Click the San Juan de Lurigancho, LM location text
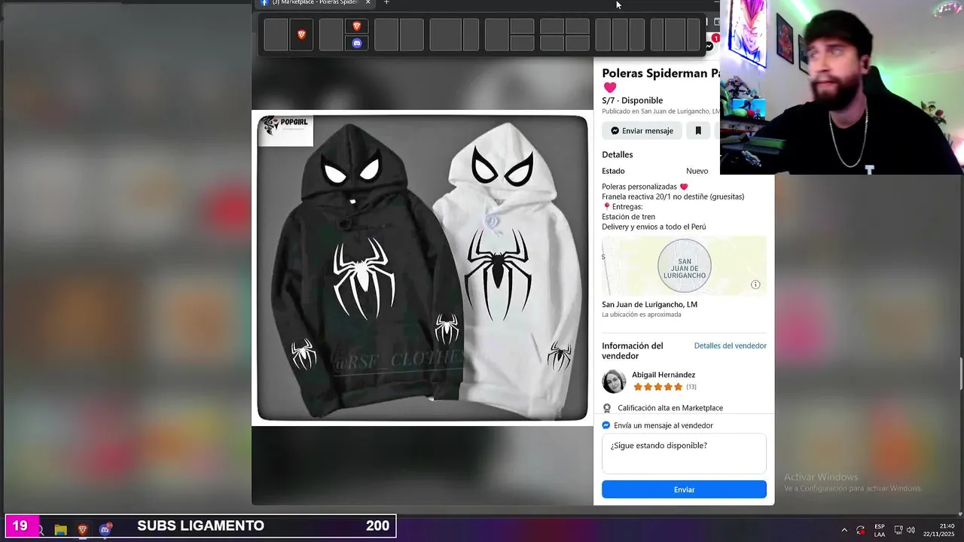Viewport: 964px width, 542px height. click(x=649, y=304)
